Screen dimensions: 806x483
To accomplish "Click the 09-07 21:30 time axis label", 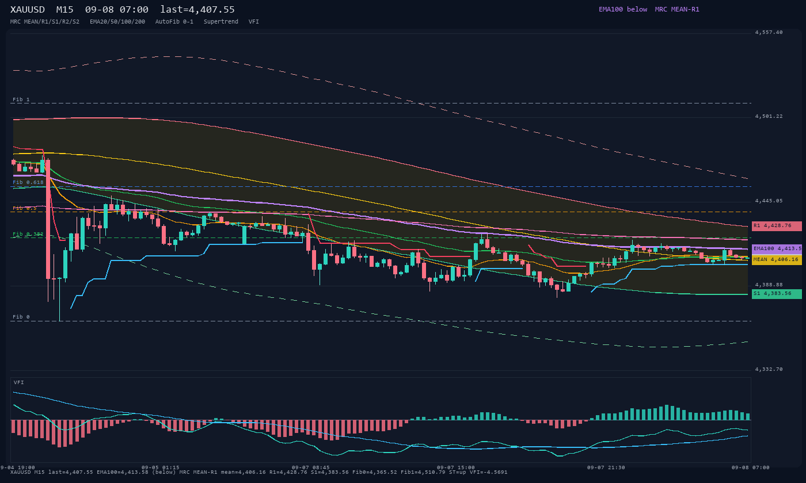I will (606, 467).
